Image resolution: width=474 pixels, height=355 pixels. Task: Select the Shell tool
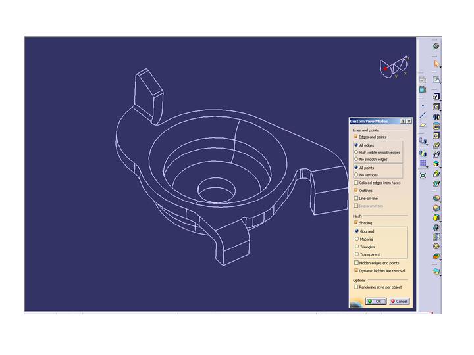coord(436,227)
